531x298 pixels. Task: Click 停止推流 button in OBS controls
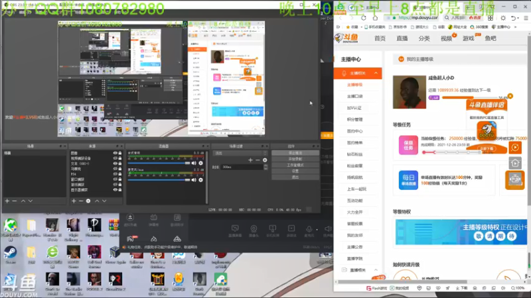point(295,153)
